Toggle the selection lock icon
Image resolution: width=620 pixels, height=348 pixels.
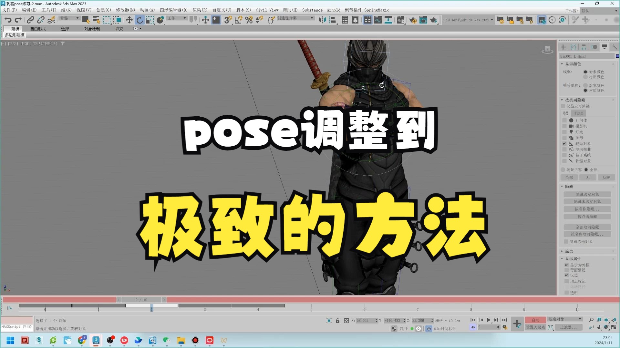click(338, 321)
